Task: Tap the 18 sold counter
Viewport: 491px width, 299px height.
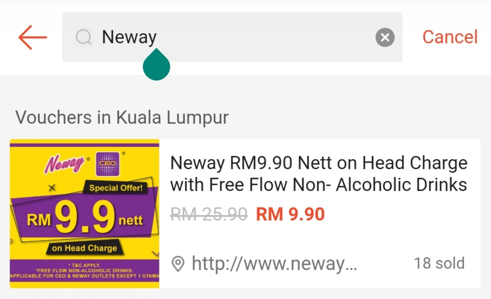Action: click(x=439, y=263)
